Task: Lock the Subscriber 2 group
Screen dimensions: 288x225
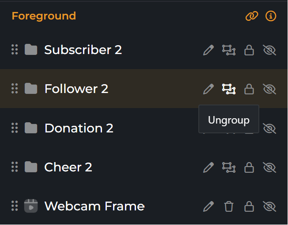Action: tap(249, 50)
